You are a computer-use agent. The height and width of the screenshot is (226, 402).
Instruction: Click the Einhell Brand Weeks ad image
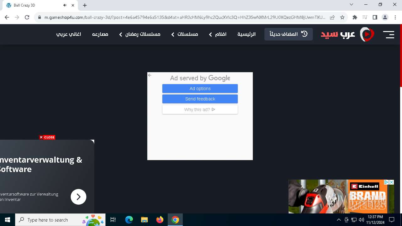[341, 196]
